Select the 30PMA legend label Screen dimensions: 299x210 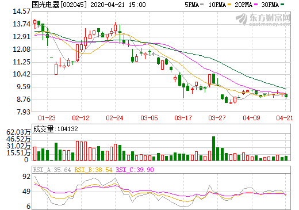(x=270, y=5)
